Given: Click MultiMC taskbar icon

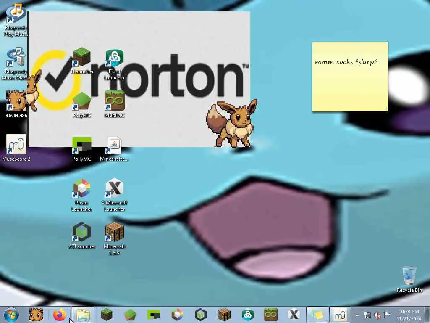Looking at the screenshot, I should point(271,315).
